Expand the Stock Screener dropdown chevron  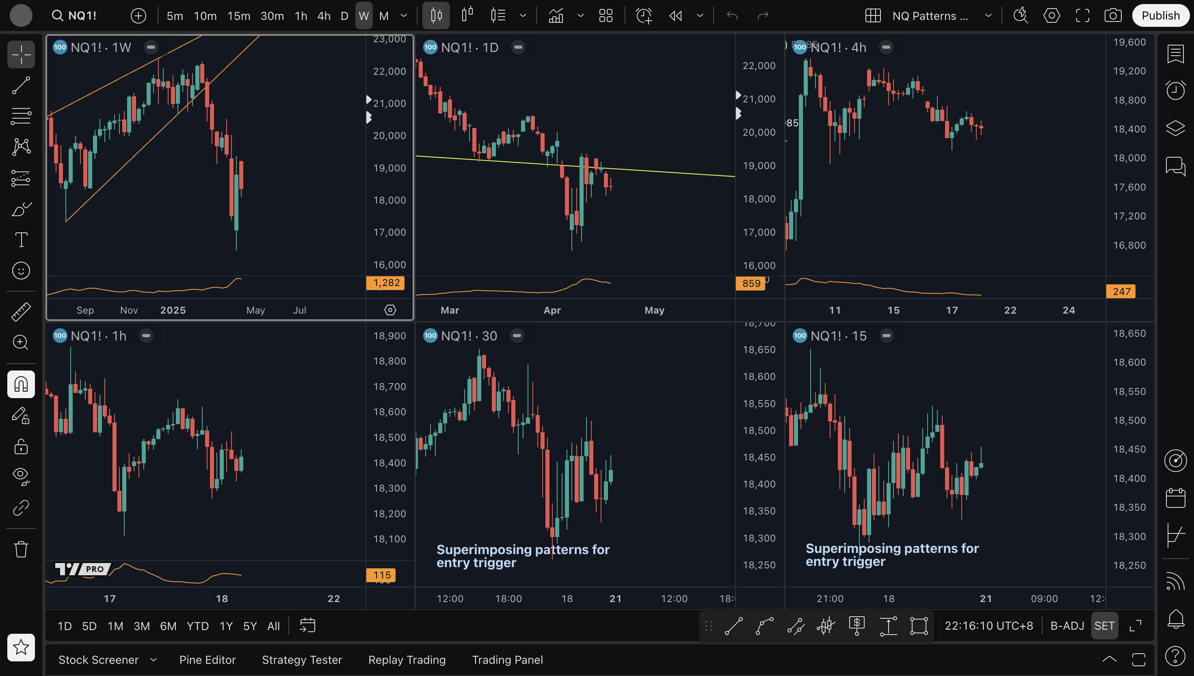coord(154,659)
